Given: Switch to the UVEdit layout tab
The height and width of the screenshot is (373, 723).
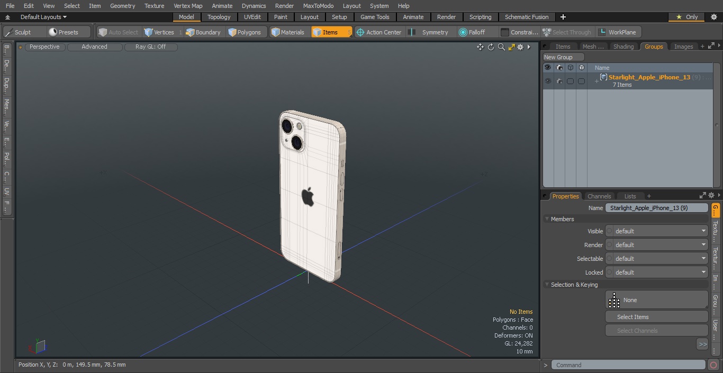Looking at the screenshot, I should point(252,17).
